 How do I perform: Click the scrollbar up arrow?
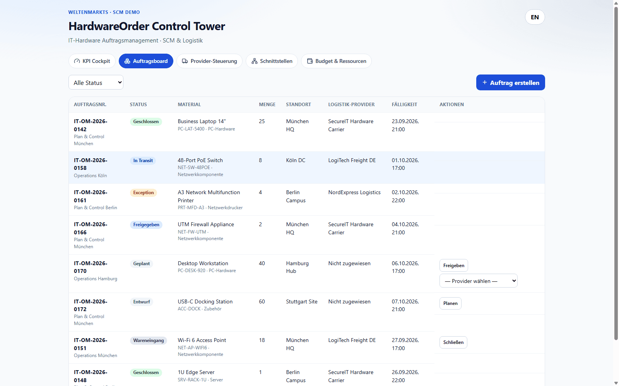click(616, 3)
